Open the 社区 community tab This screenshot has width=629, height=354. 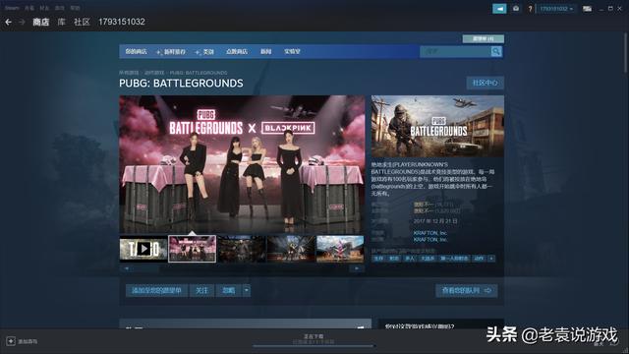(82, 22)
